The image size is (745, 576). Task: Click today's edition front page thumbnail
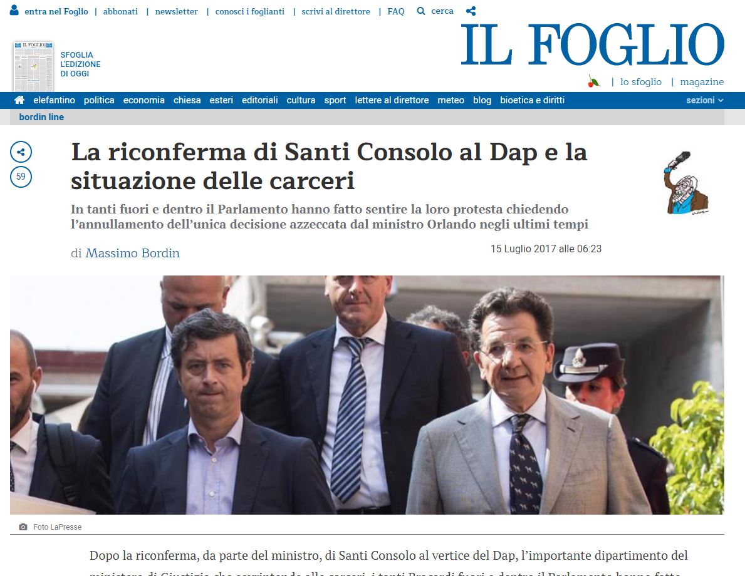(x=33, y=66)
